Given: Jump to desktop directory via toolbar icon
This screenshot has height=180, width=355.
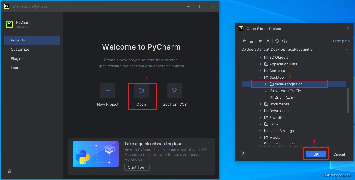Looking at the screenshot, I should 252,41.
